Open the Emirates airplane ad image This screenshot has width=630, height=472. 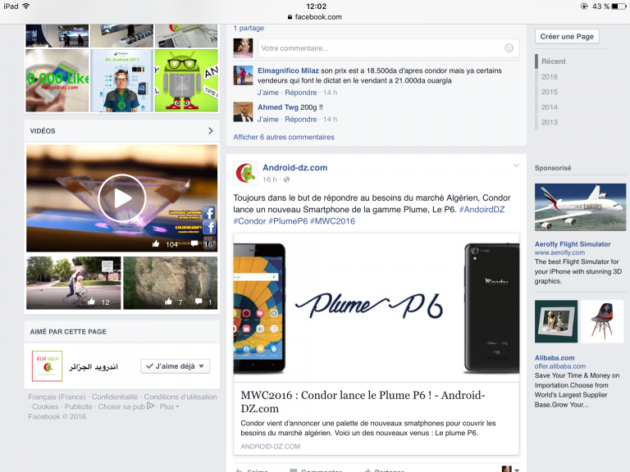(580, 207)
